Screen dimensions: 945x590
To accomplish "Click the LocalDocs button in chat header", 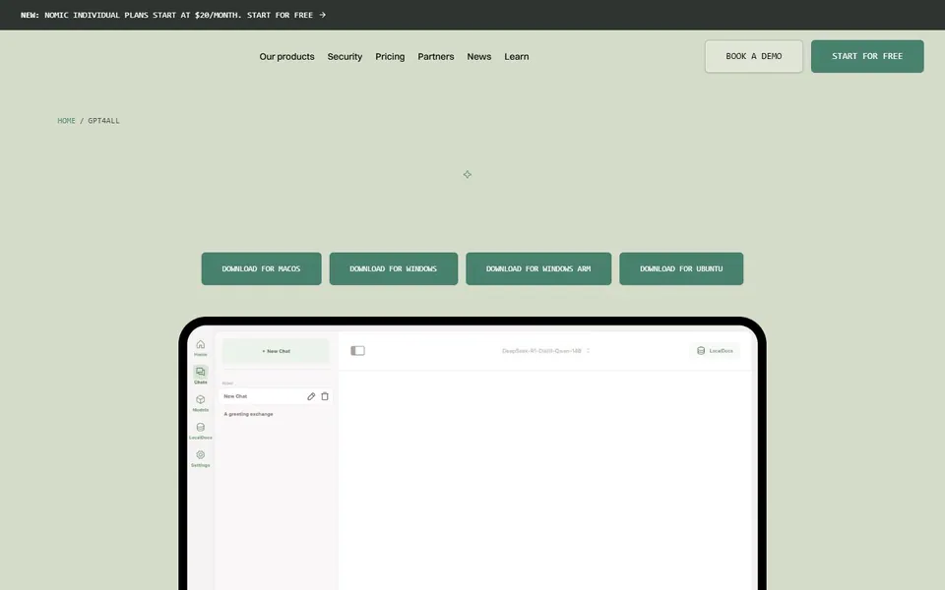I will pos(715,350).
